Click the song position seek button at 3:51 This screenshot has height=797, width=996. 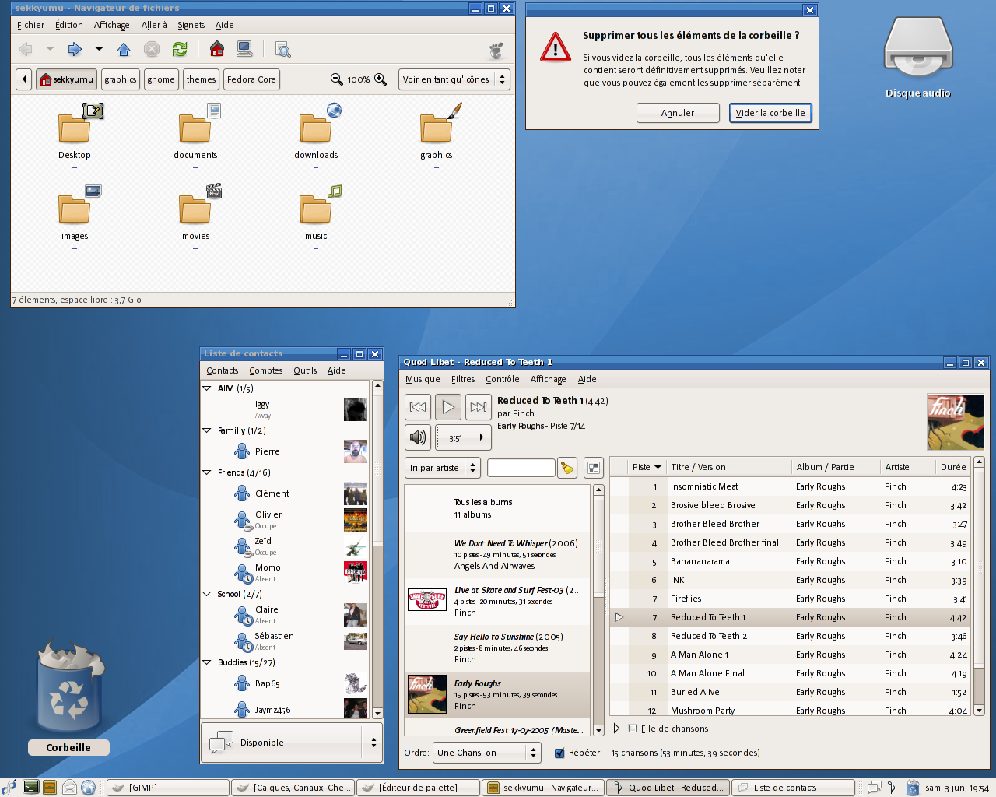(x=463, y=437)
